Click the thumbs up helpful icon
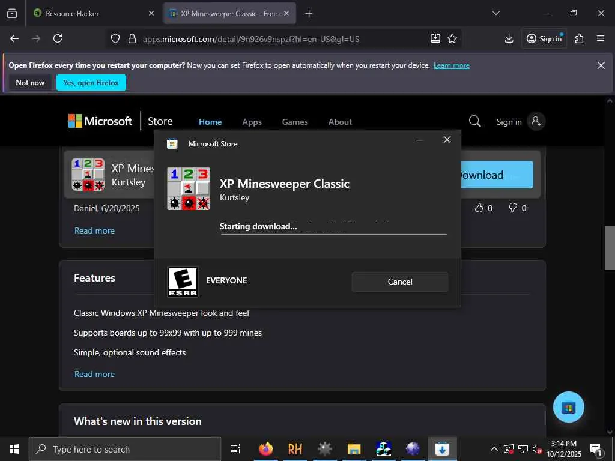The image size is (615, 461). 479,208
